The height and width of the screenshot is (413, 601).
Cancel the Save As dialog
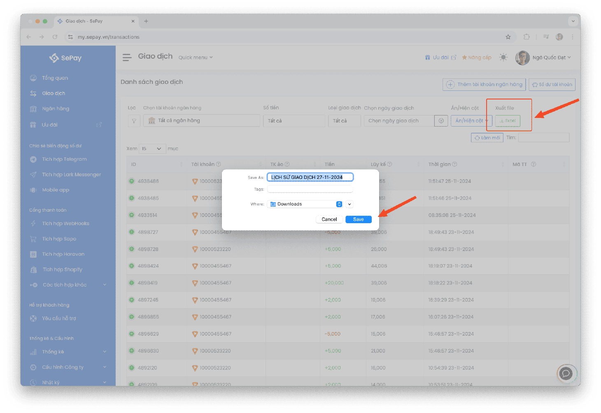329,219
